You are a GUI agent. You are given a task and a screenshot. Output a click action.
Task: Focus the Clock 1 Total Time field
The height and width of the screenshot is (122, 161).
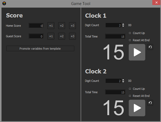(x=115, y=37)
